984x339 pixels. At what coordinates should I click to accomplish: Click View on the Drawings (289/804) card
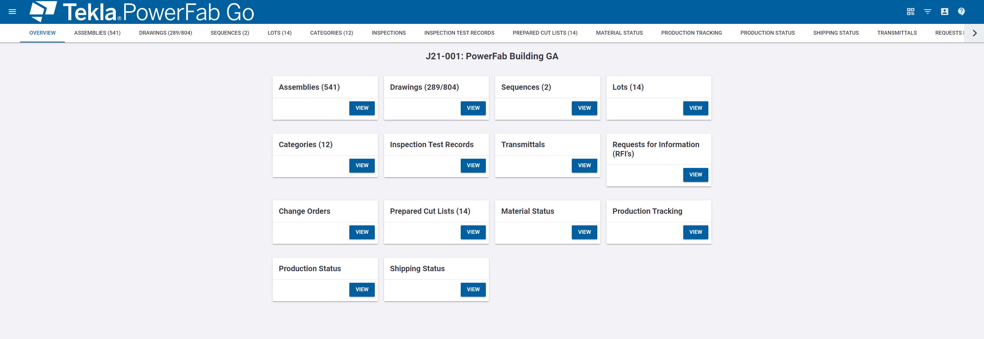pyautogui.click(x=473, y=108)
